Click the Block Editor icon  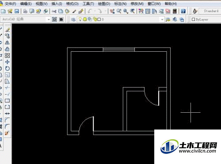[81, 11]
